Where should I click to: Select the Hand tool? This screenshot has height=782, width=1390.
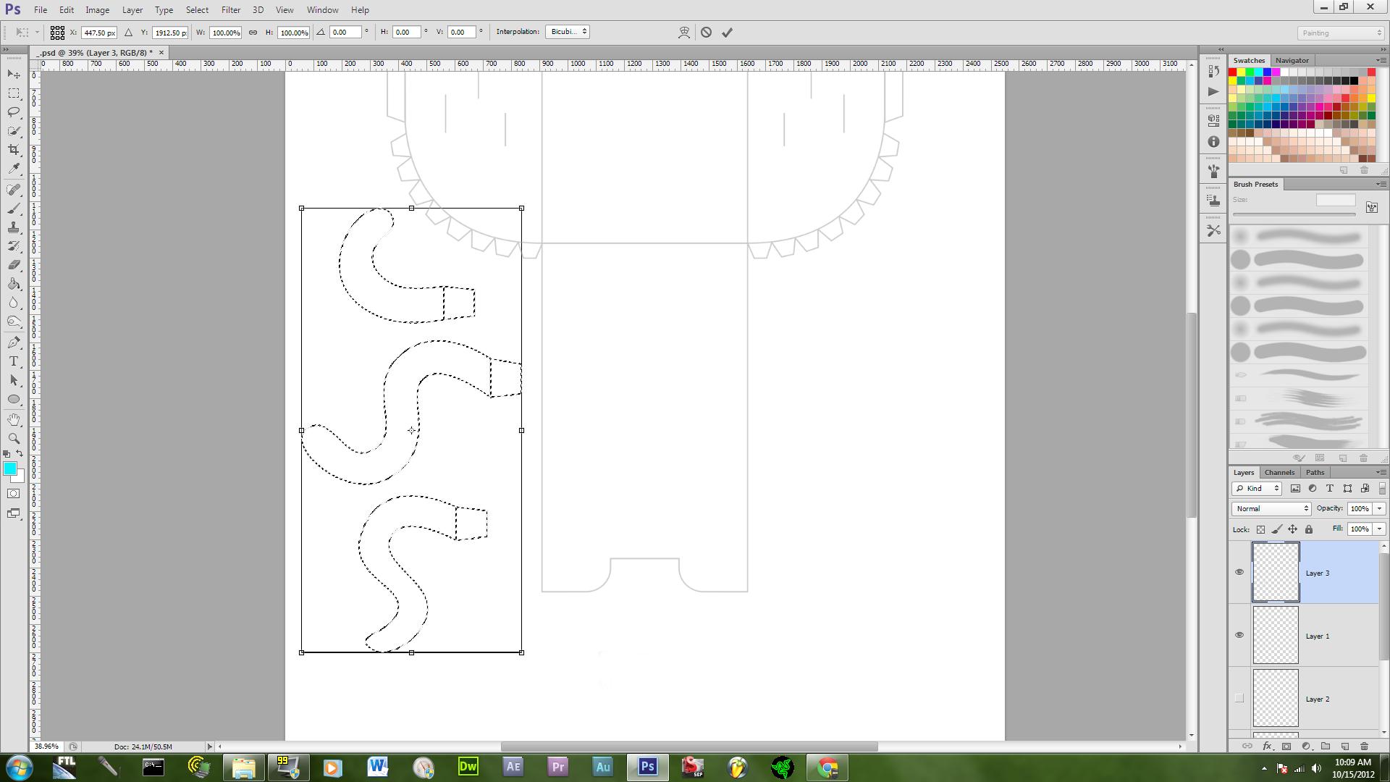pos(14,419)
